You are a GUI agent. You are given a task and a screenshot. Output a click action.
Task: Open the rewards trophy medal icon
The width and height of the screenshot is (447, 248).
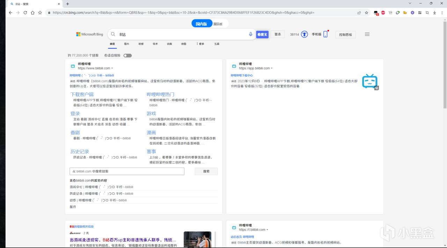pos(304,34)
